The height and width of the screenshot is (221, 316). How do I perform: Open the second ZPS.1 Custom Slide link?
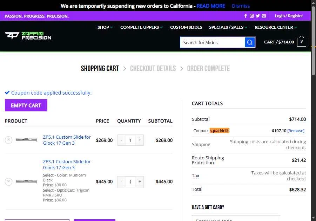pyautogui.click(x=67, y=165)
